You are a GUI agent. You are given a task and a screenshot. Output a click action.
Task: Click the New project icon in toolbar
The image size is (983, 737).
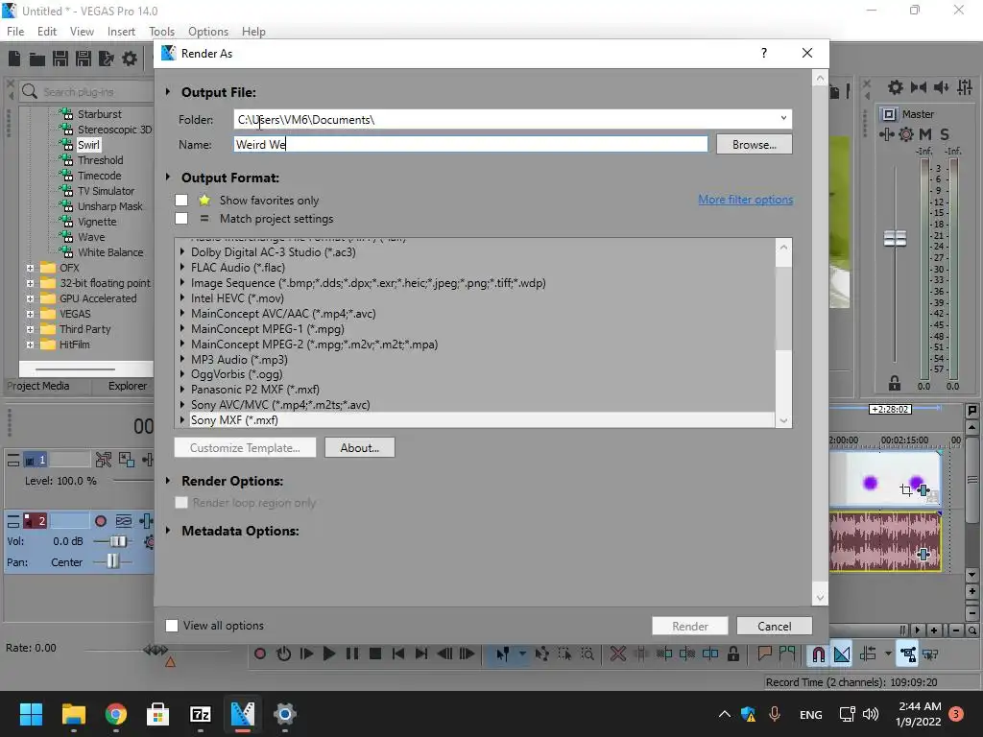[14, 59]
